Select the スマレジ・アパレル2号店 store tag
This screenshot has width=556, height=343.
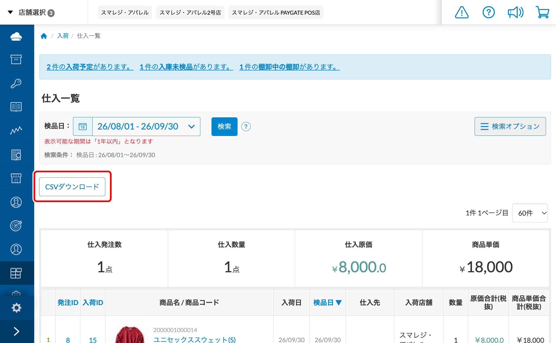coord(190,12)
